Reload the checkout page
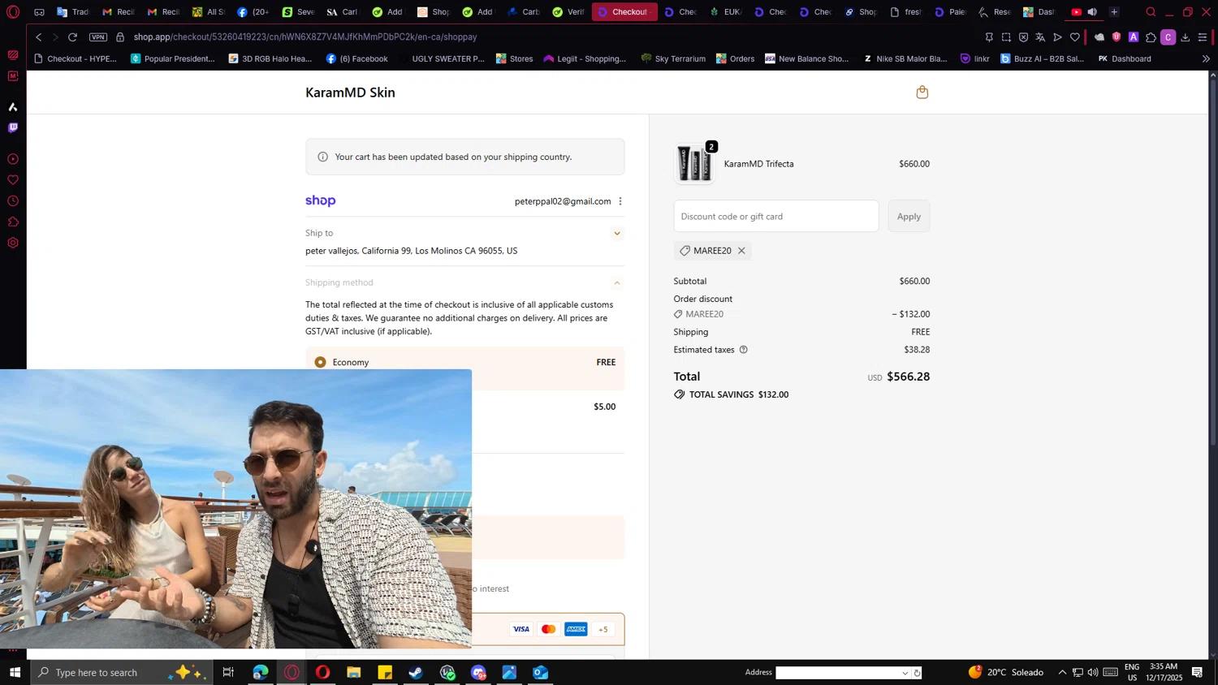 pyautogui.click(x=72, y=37)
